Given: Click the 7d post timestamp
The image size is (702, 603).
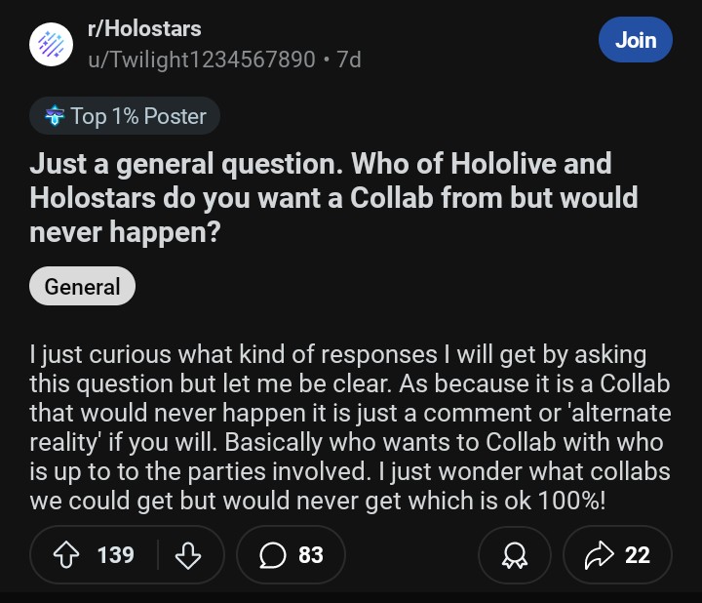Looking at the screenshot, I should (x=348, y=60).
